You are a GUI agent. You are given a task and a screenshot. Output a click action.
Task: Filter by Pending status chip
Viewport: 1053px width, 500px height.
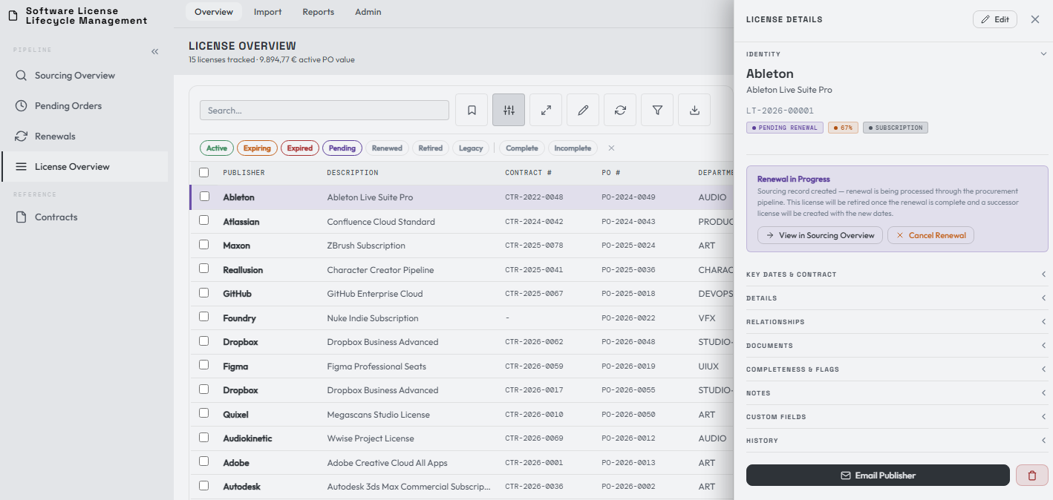click(342, 148)
